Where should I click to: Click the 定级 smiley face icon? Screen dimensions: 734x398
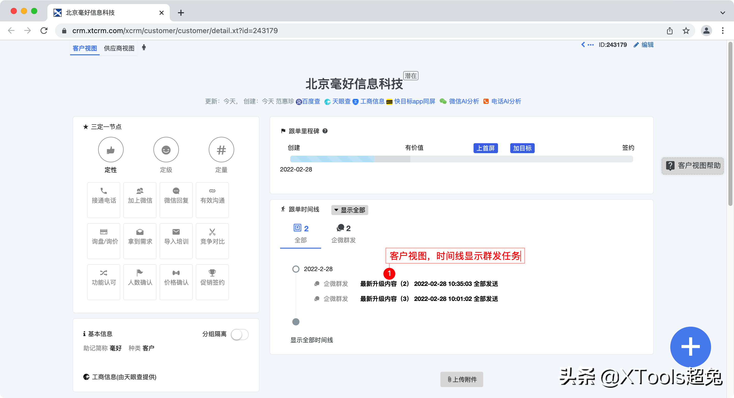tap(166, 150)
